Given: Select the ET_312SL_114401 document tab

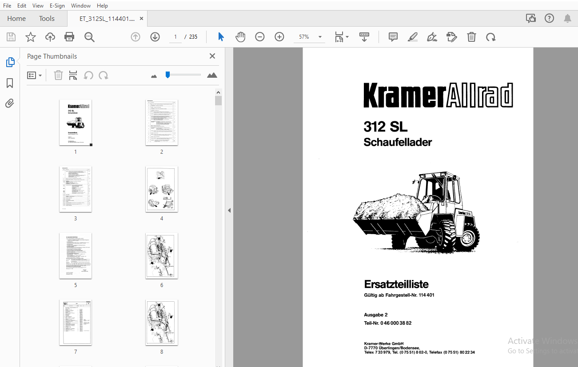Looking at the screenshot, I should [x=107, y=19].
